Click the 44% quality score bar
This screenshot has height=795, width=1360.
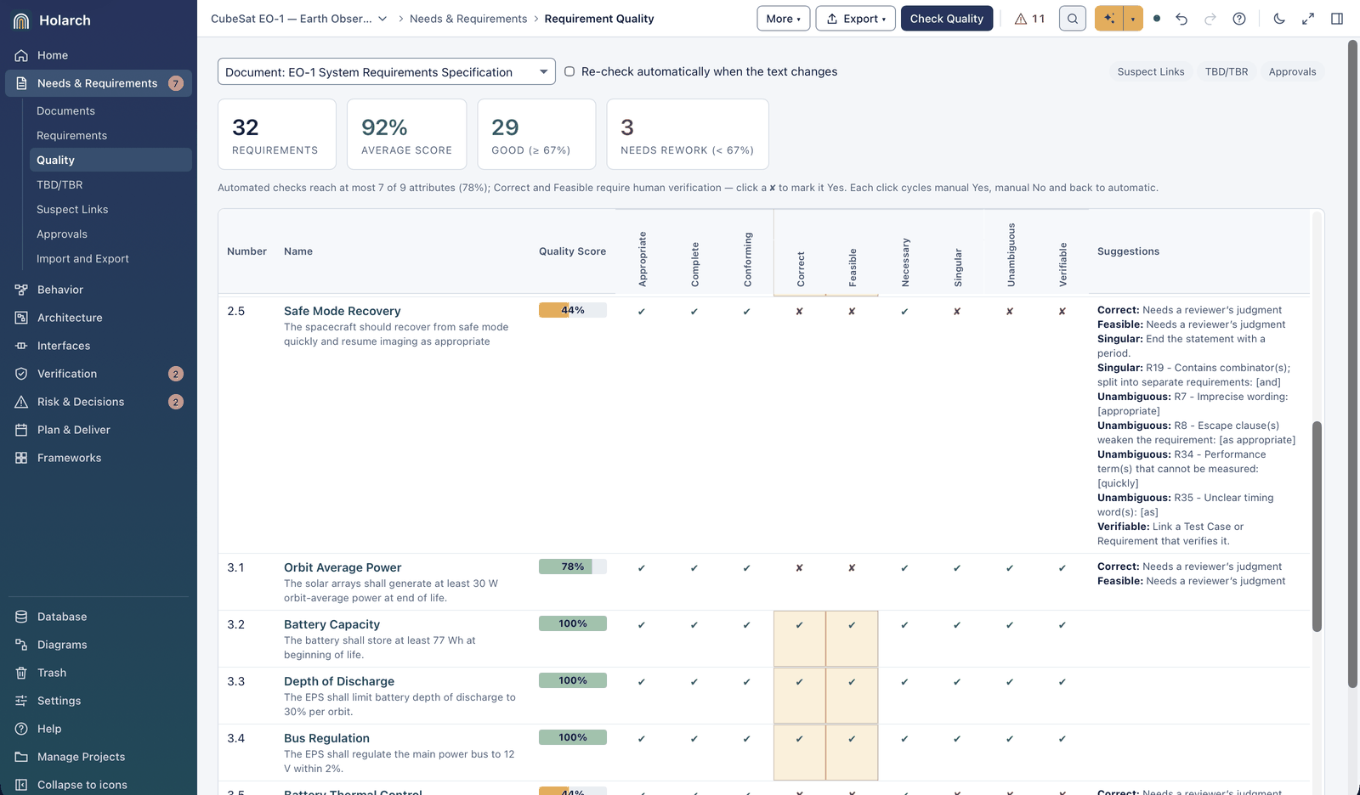click(x=573, y=311)
